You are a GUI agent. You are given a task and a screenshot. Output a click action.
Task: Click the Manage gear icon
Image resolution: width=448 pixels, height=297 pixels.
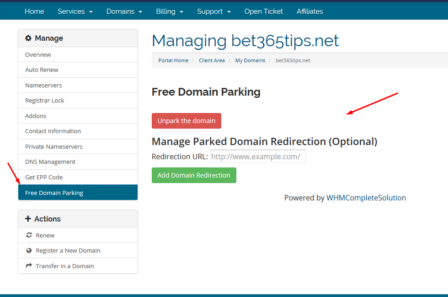[x=28, y=38]
